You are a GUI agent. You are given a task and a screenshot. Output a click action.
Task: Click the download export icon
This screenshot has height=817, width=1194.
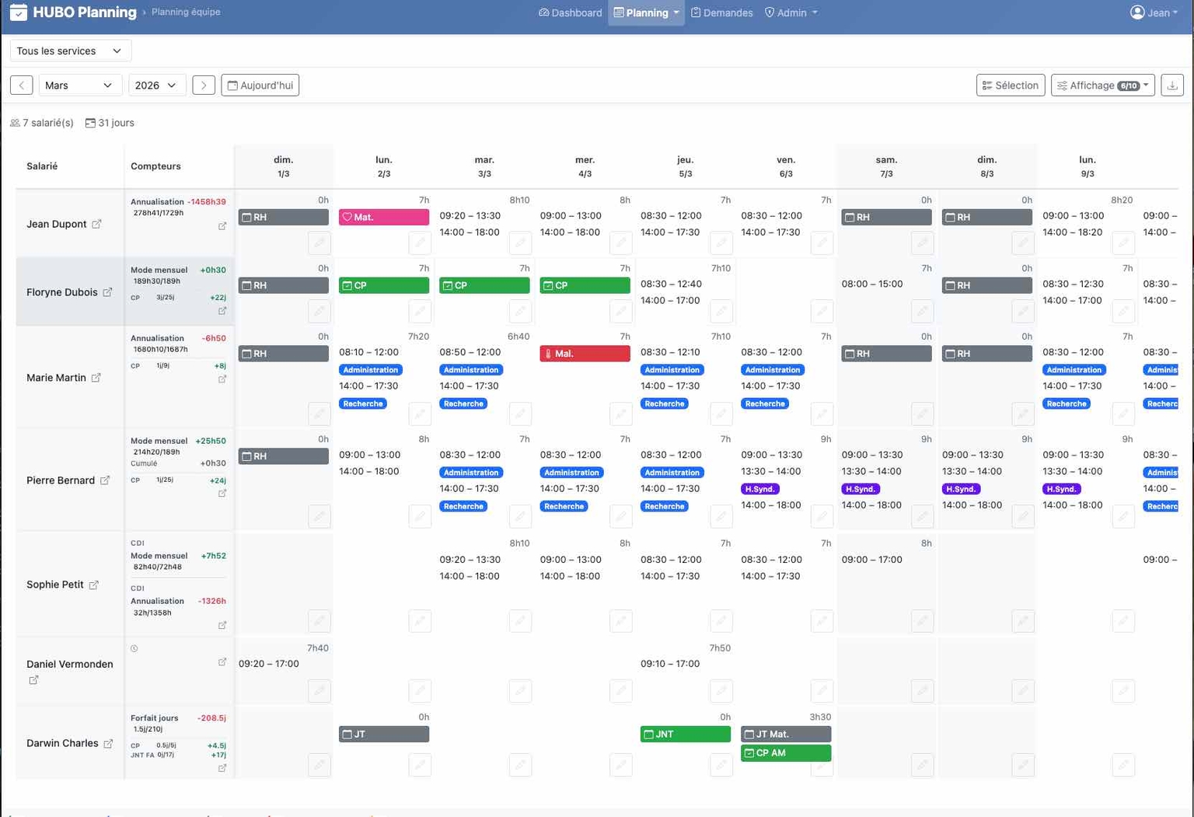(1171, 86)
